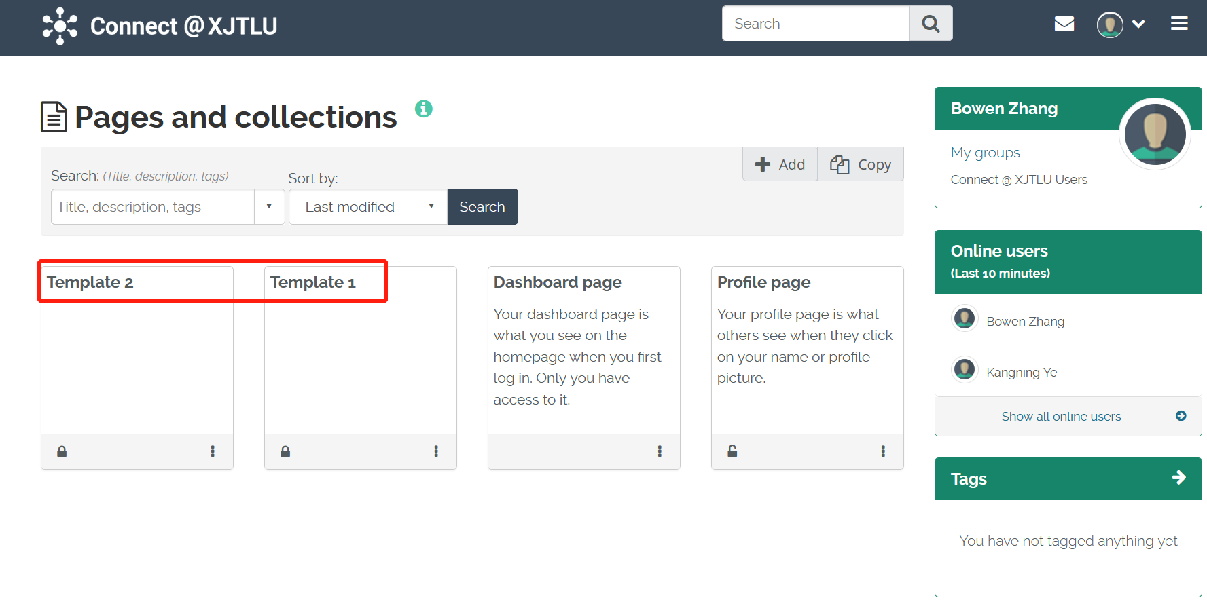1207x602 pixels.
Task: Open the Dashboard page card
Action: tap(558, 282)
